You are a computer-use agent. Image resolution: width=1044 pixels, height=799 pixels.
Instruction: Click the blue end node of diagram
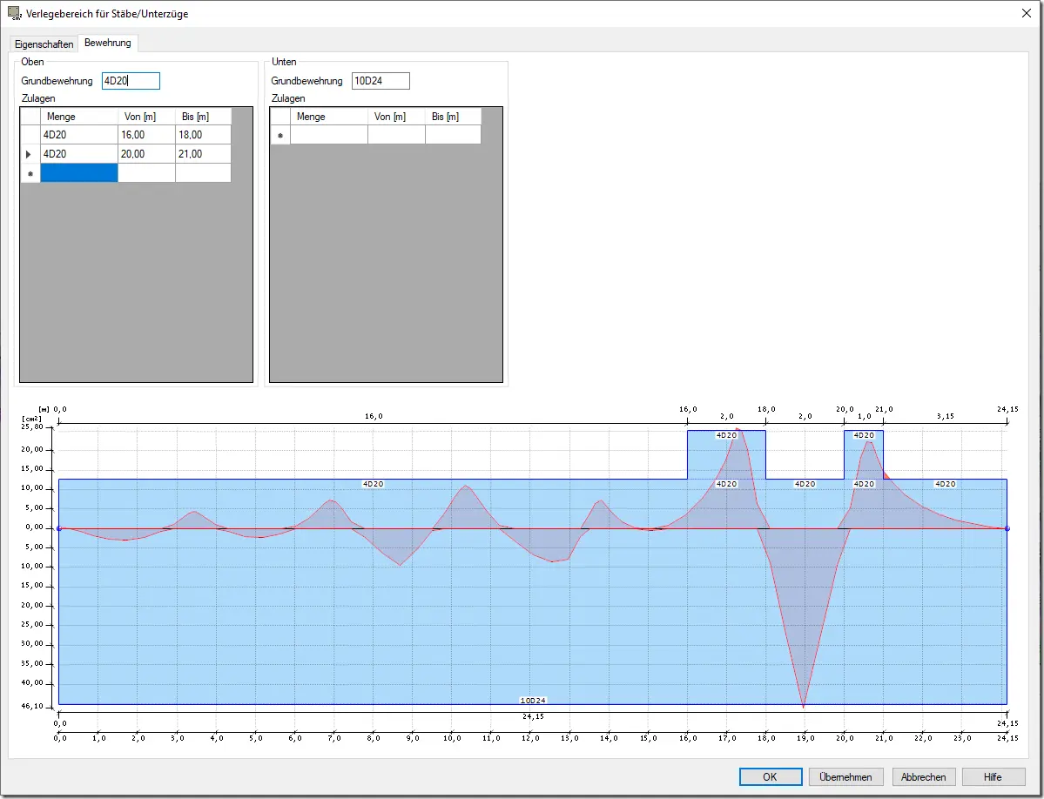(1007, 528)
